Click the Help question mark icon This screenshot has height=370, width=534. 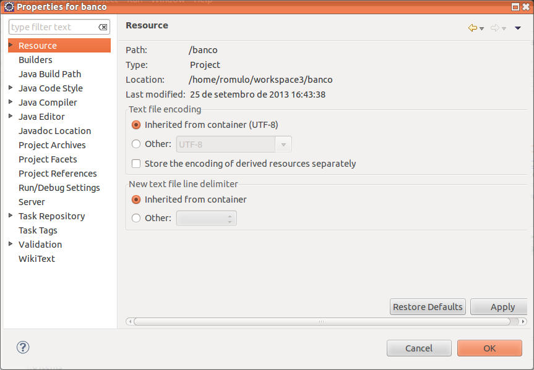point(23,347)
